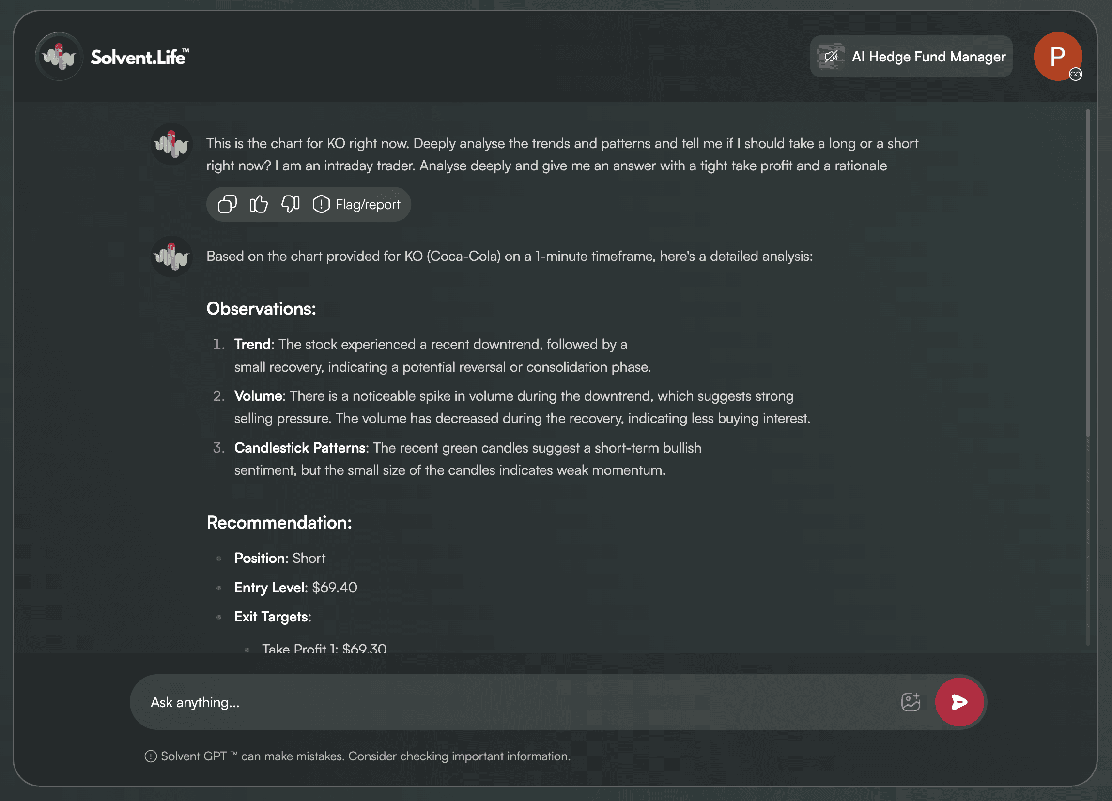This screenshot has width=1112, height=801.
Task: Click the Observations heading
Action: (x=261, y=309)
